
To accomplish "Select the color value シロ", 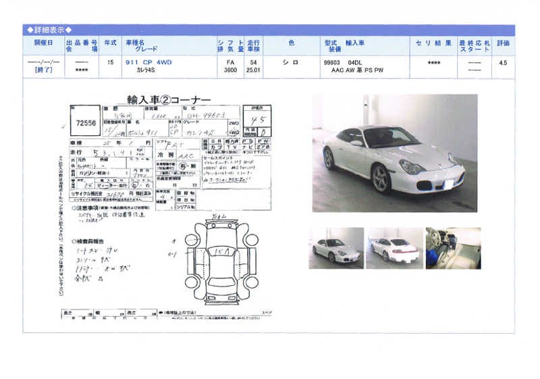I will (290, 62).
